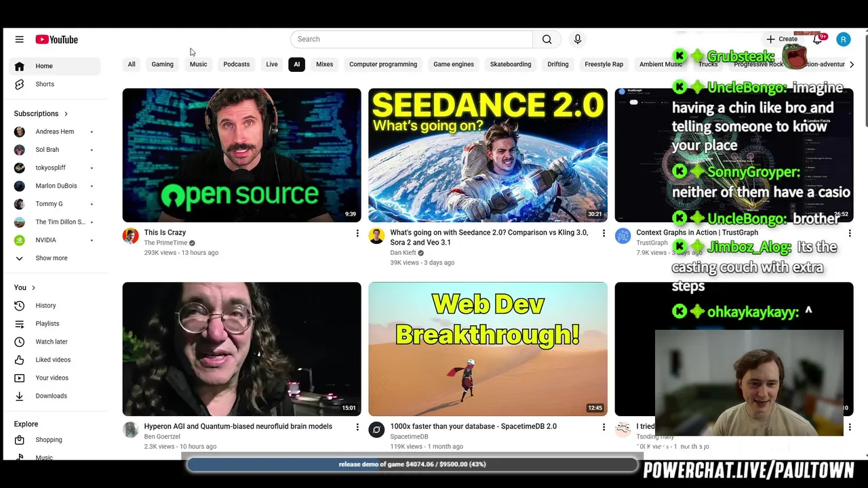The image size is (868, 488).
Task: Play the Hyperon AGI video thumbnail
Action: (241, 349)
